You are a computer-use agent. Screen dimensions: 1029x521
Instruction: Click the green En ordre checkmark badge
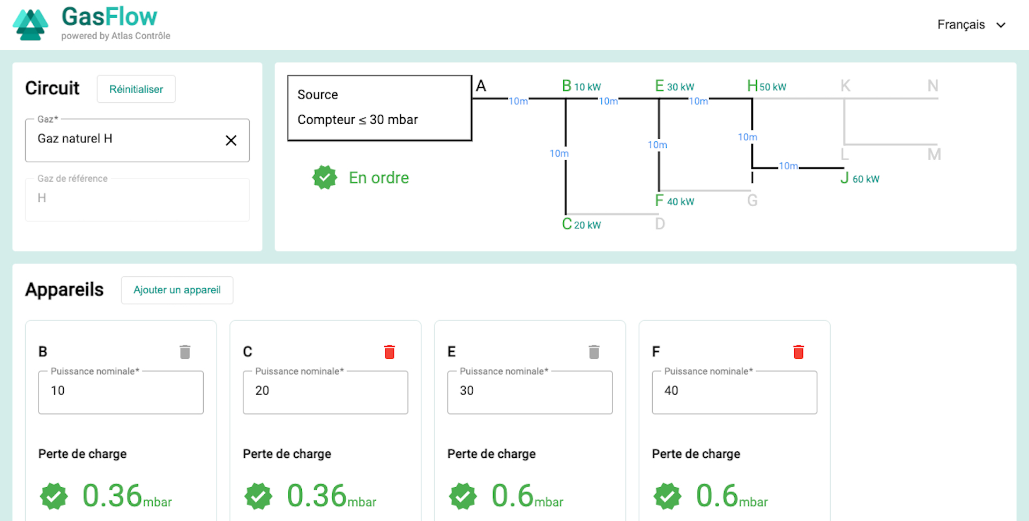coord(325,177)
